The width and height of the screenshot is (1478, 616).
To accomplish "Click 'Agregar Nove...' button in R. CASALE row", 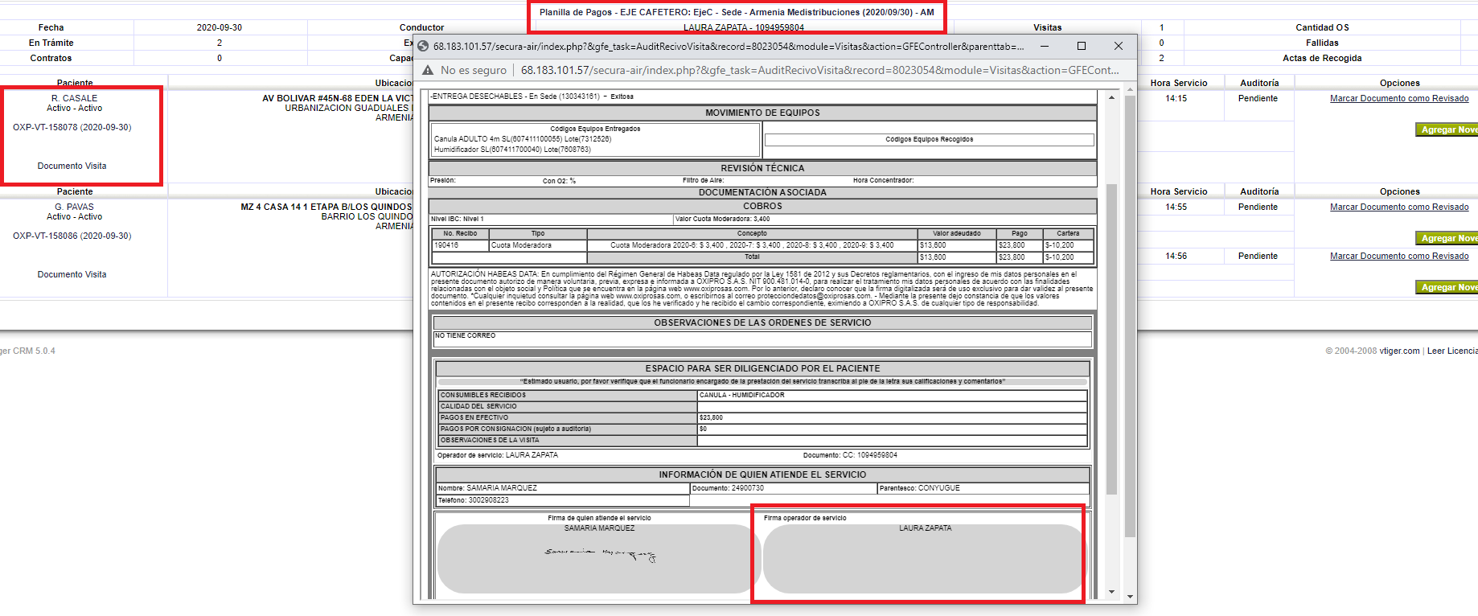I will [1447, 129].
